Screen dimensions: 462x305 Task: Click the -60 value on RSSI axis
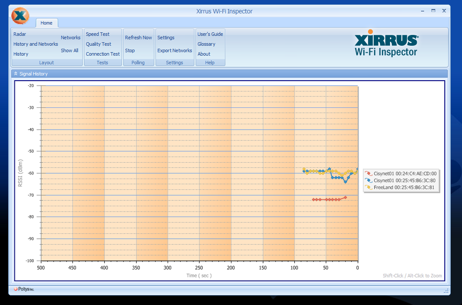coord(31,173)
